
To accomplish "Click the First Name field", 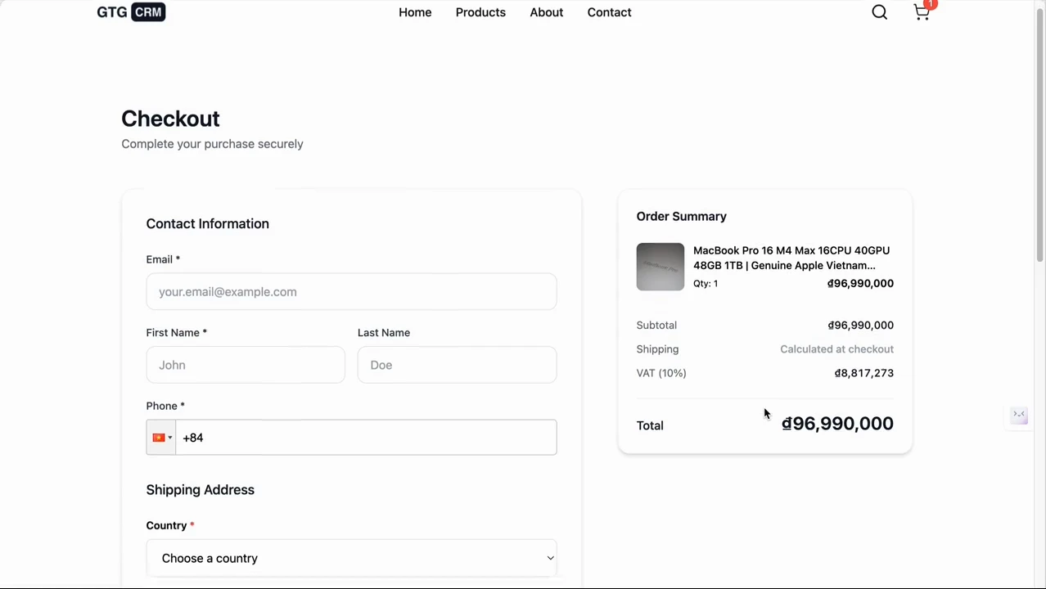I will pos(246,365).
